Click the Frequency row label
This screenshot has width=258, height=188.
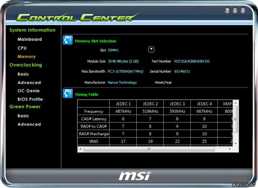click(x=94, y=111)
